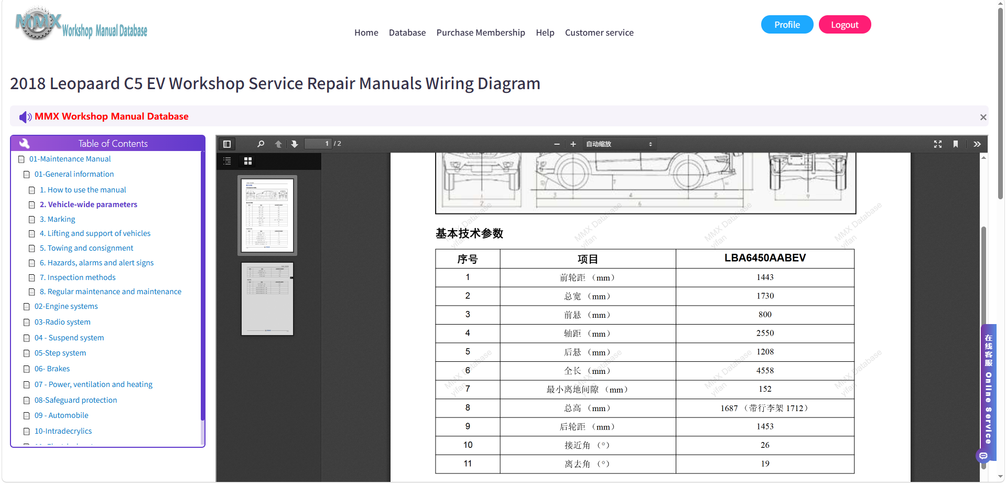
Task: Open Customer service page
Action: pyautogui.click(x=599, y=33)
